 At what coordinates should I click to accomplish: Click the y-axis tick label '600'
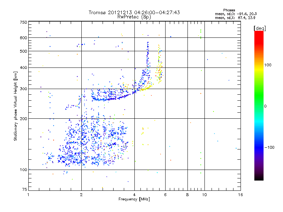23,38
